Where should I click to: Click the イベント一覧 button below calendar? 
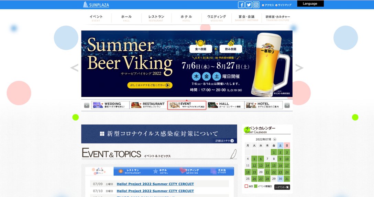[x=282, y=187]
